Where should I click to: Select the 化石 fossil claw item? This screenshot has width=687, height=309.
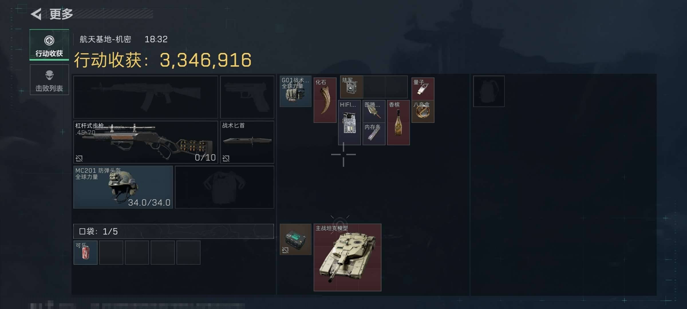325,100
